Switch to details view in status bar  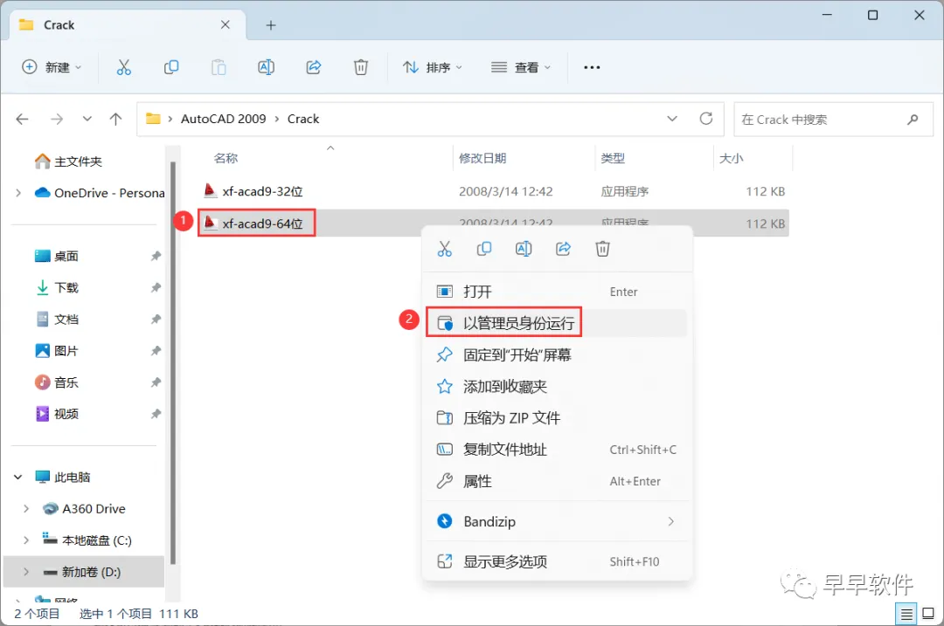(x=906, y=614)
